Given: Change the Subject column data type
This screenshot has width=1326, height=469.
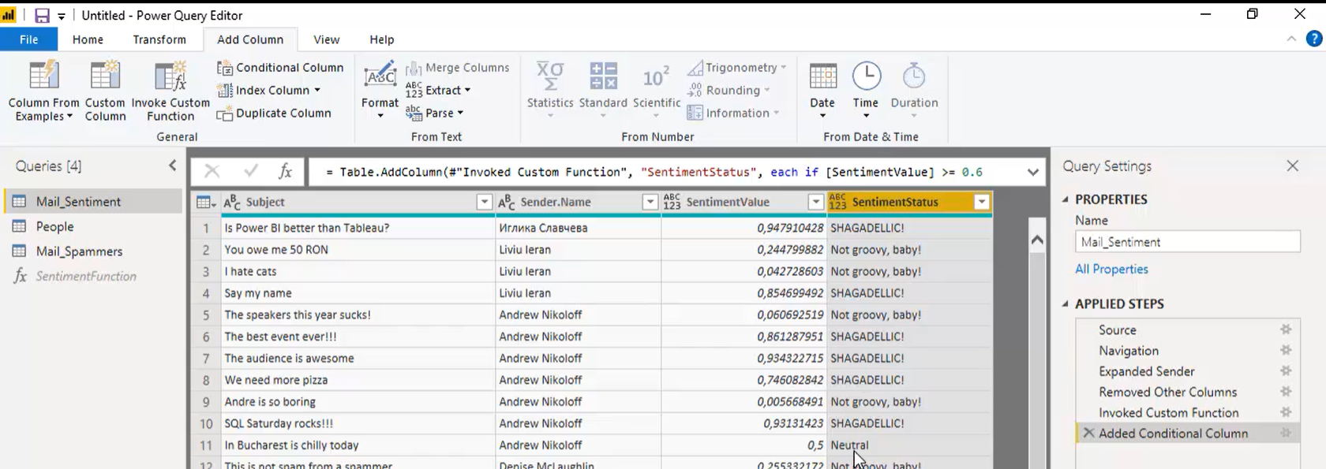Looking at the screenshot, I should pos(232,203).
